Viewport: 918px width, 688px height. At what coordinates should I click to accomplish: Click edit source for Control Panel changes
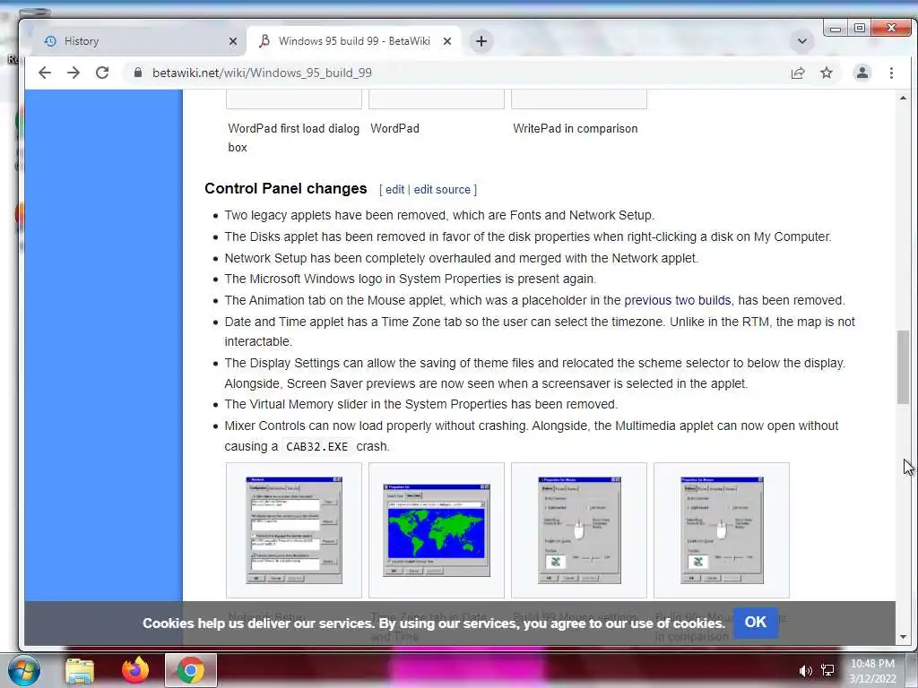click(442, 190)
